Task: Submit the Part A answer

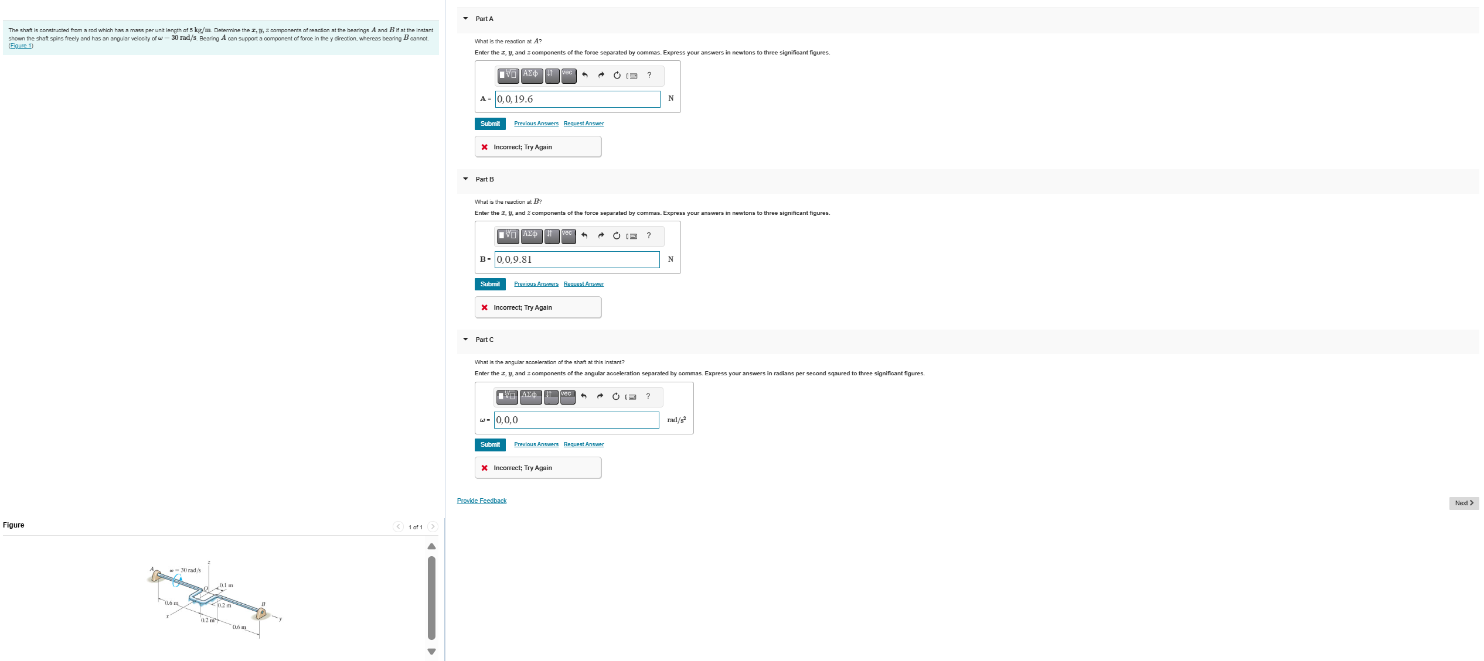Action: pyautogui.click(x=490, y=124)
